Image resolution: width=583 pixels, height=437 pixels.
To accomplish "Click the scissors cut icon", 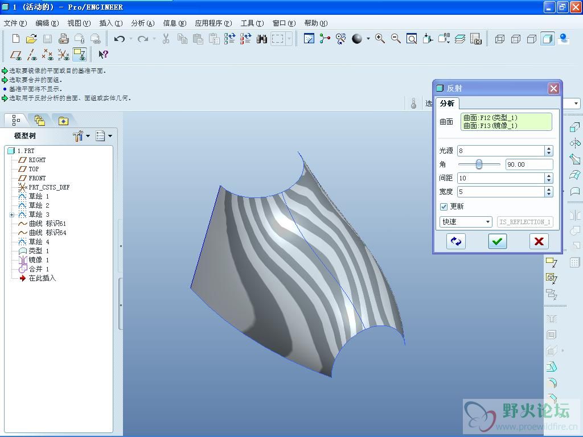I will coord(166,39).
